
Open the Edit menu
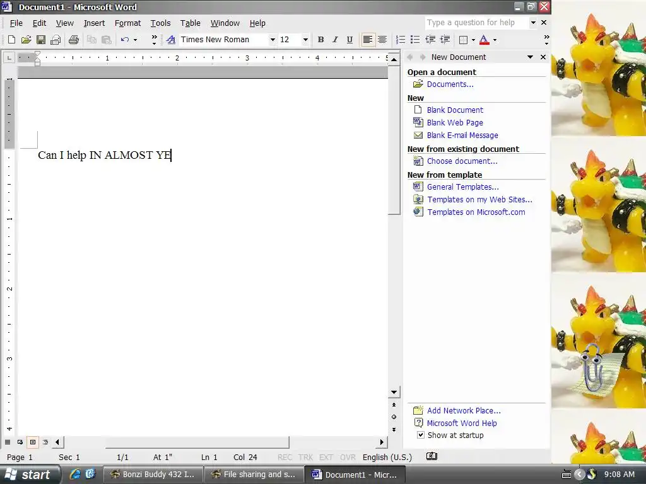(39, 23)
